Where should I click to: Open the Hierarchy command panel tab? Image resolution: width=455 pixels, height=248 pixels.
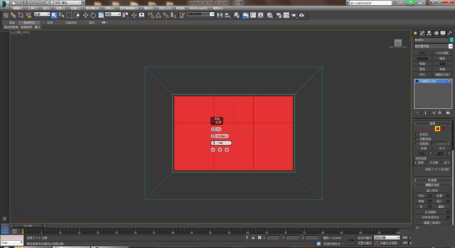coord(429,33)
